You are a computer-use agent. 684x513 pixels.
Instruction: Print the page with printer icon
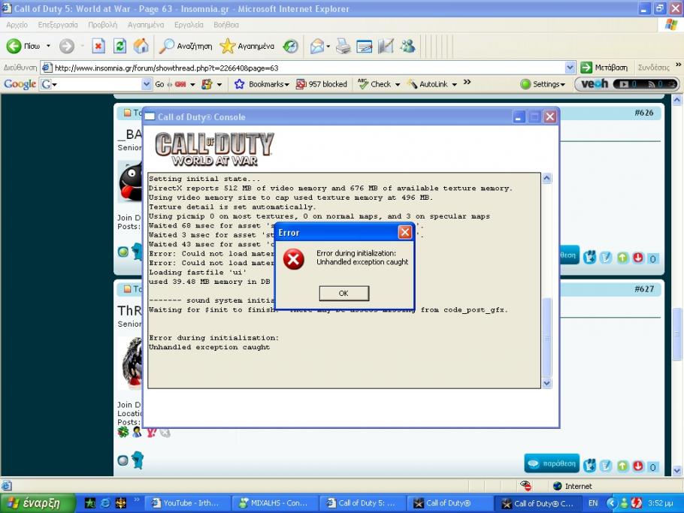[x=344, y=46]
